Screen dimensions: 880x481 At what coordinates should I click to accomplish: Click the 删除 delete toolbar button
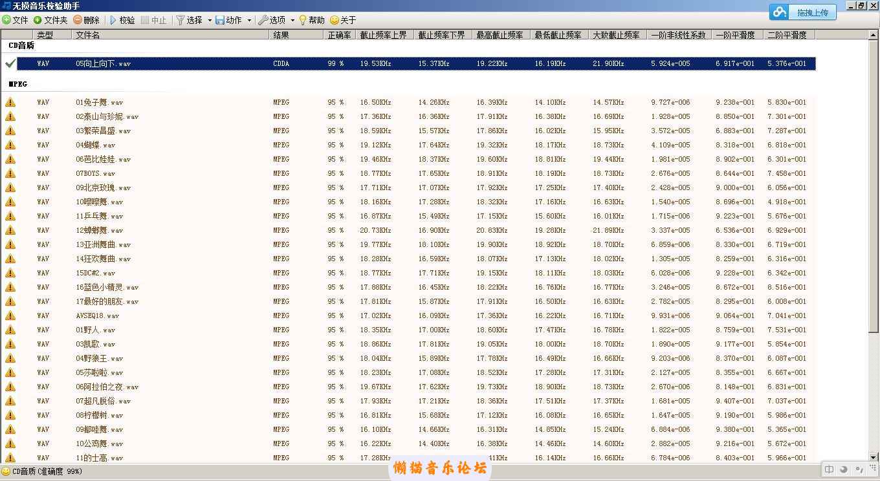[x=87, y=20]
